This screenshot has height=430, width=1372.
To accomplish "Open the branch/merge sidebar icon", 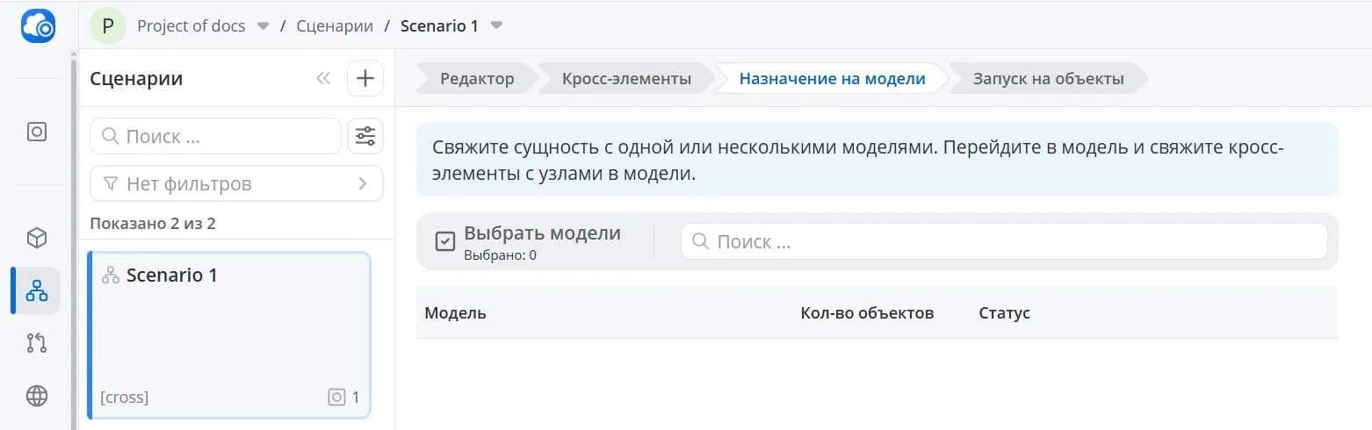I will [x=37, y=343].
